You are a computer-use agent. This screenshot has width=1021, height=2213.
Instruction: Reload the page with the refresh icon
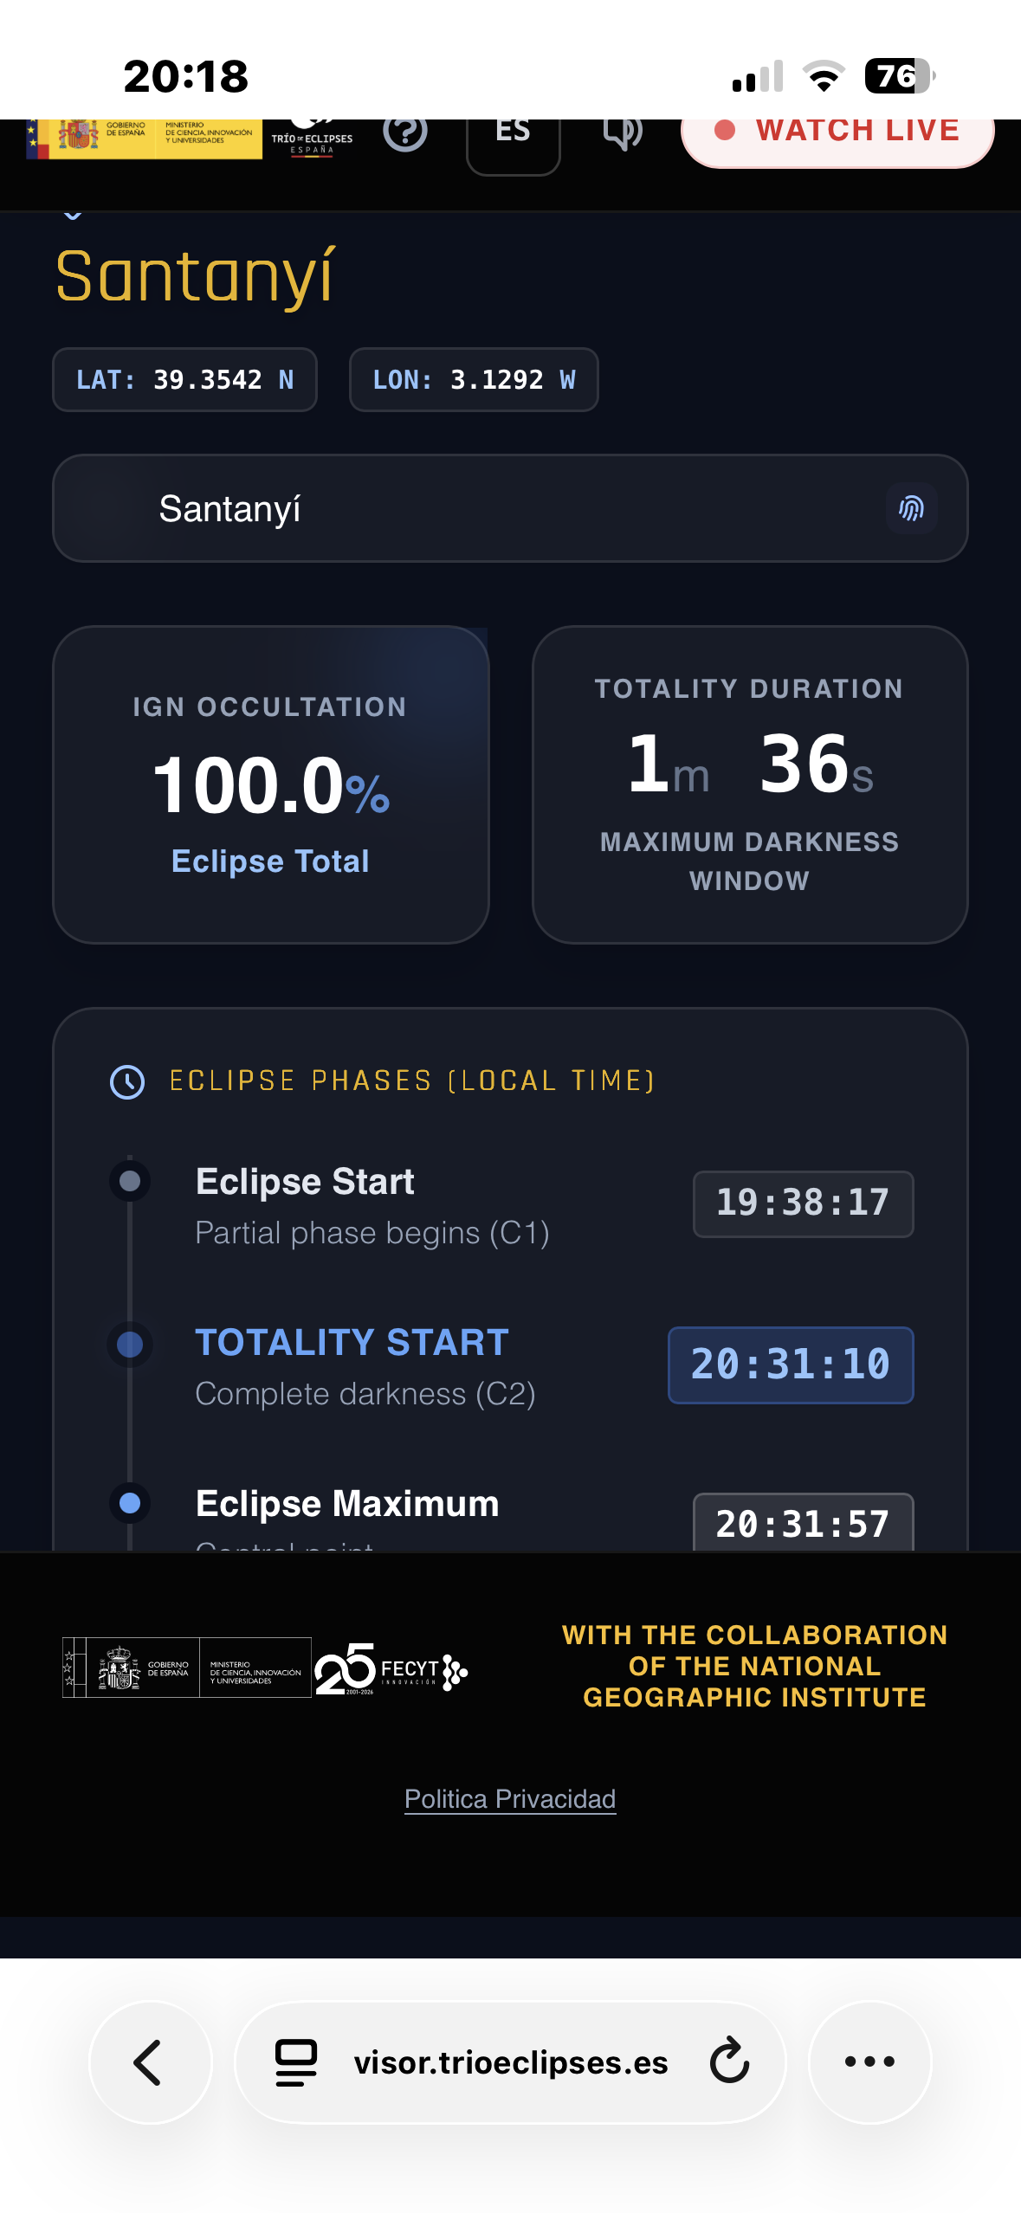tap(729, 2061)
